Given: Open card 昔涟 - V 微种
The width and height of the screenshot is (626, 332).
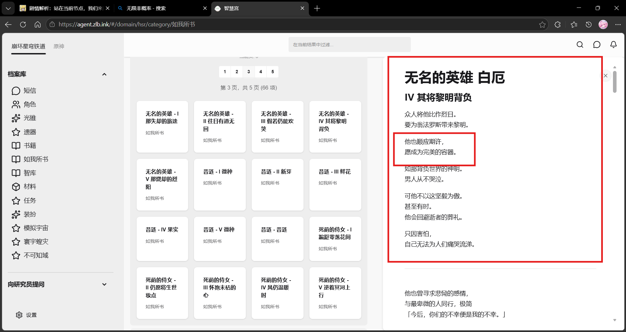Looking at the screenshot, I should pyautogui.click(x=220, y=239).
